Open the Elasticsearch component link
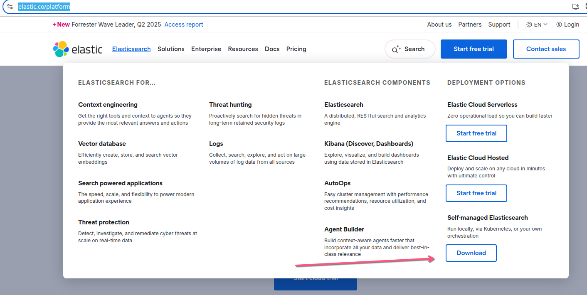 pos(344,105)
